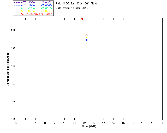Select the clipped marker cluster at the plot's top edge
Screen dimensions: 167x133
[82, 19]
